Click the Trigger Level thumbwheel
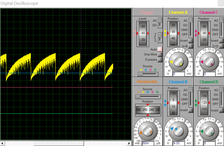 point(143,33)
